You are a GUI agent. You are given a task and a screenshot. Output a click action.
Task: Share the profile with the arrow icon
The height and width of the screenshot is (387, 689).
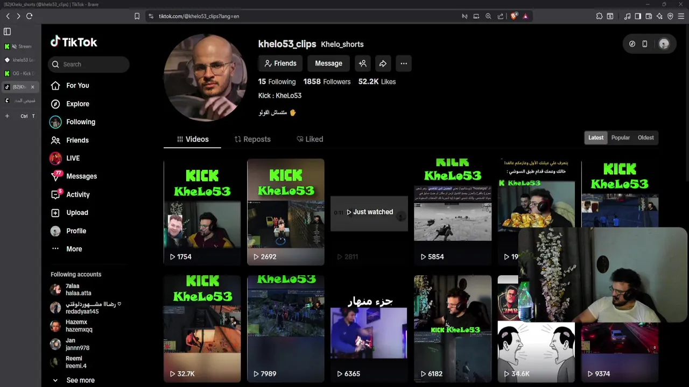tap(383, 63)
